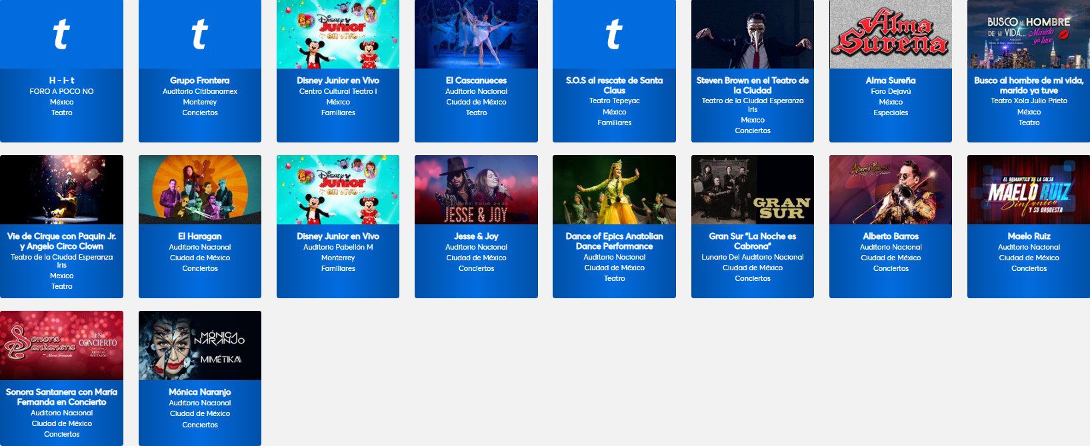Click Disney Junior en Vivo title for Centro Cultural
This screenshot has height=446, width=1090.
[x=338, y=81]
